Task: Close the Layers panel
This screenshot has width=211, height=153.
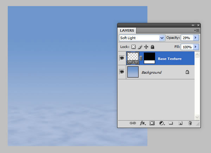Action: pyautogui.click(x=198, y=25)
